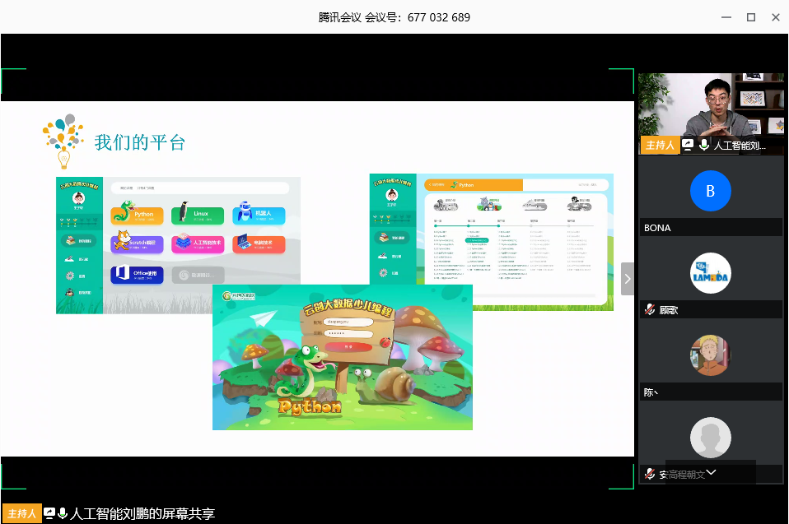Select the LAMBDA avatar of 顾歌
Viewport: 789px width, 524px height.
(x=710, y=273)
